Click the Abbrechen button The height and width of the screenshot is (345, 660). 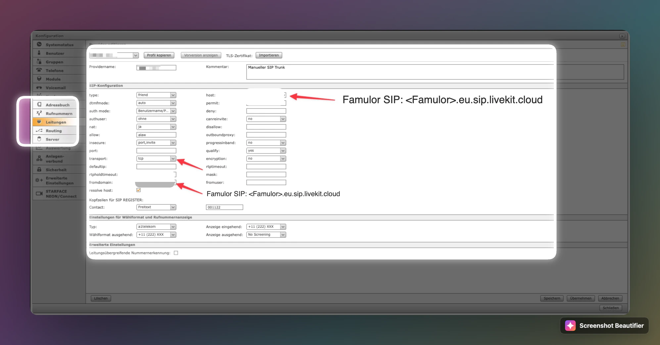coord(610,298)
